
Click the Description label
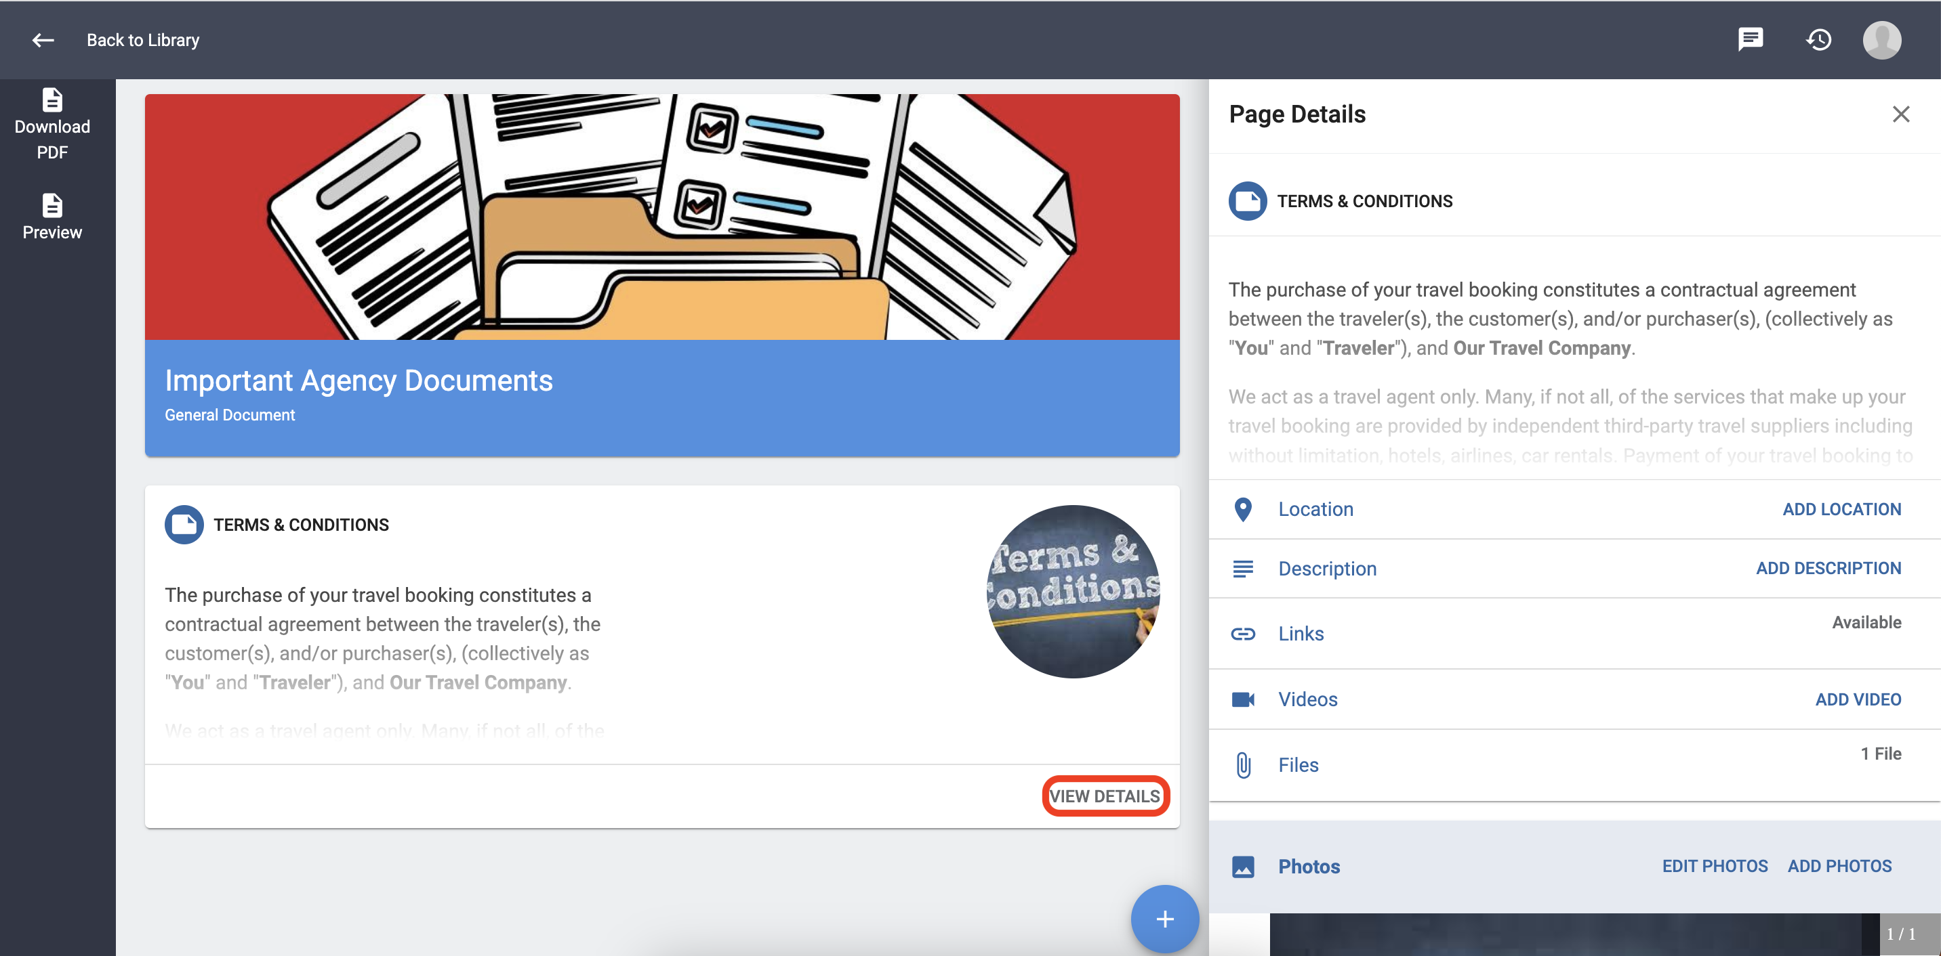(x=1327, y=568)
